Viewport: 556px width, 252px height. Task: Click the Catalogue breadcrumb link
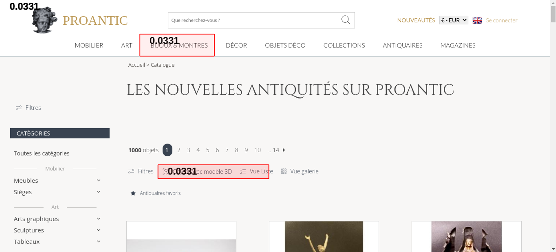tap(163, 65)
